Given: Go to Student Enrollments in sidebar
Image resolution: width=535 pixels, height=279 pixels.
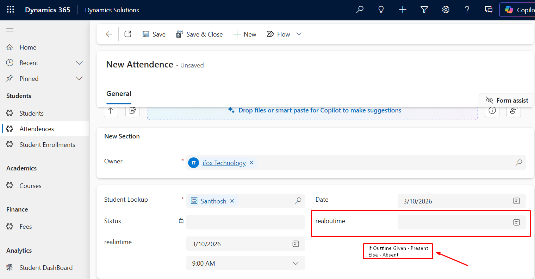Looking at the screenshot, I should pos(47,145).
